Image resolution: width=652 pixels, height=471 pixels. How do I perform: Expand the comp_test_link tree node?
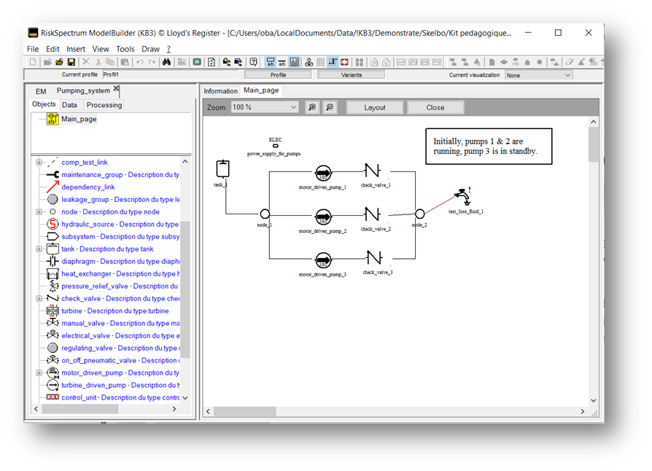tap(39, 162)
